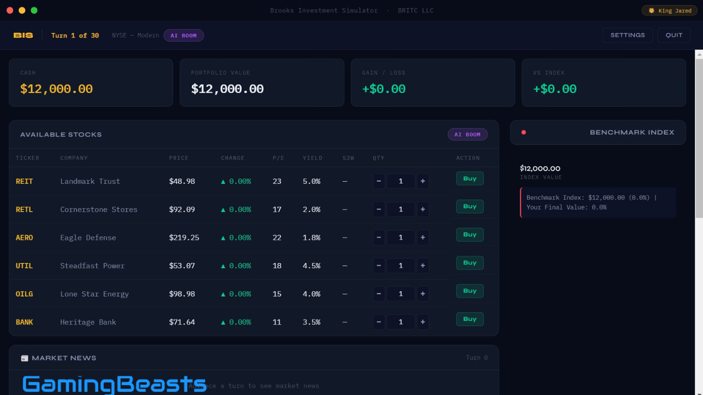Click the TICKER column header
The width and height of the screenshot is (703, 395).
[27, 158]
